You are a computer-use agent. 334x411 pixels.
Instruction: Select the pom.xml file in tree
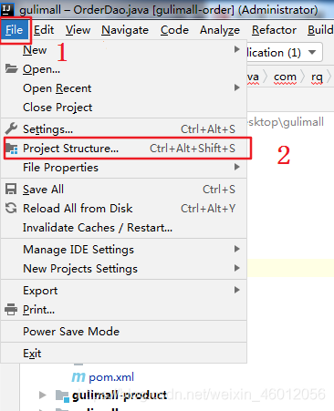[x=111, y=377]
